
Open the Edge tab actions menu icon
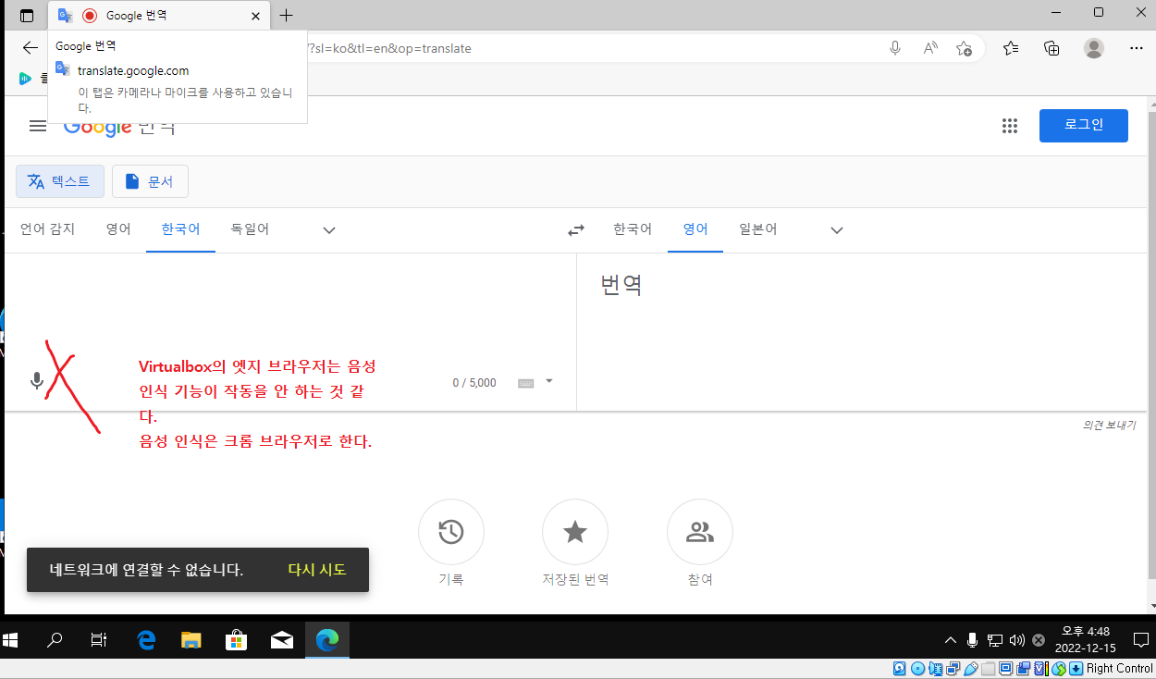27,15
